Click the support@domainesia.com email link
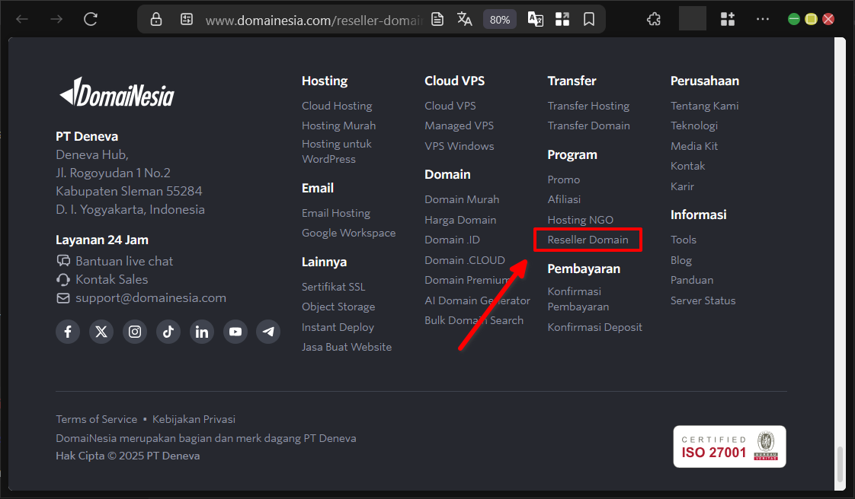This screenshot has width=855, height=499. point(150,298)
